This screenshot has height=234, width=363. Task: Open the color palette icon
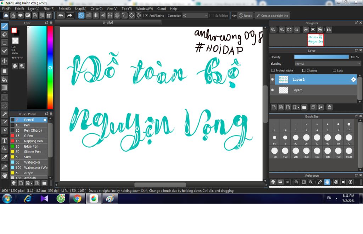(15, 66)
